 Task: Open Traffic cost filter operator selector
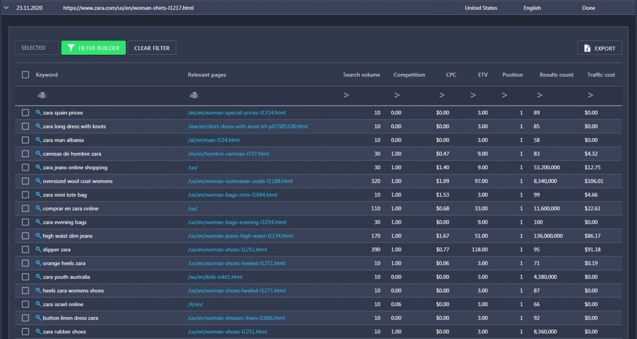(590, 95)
